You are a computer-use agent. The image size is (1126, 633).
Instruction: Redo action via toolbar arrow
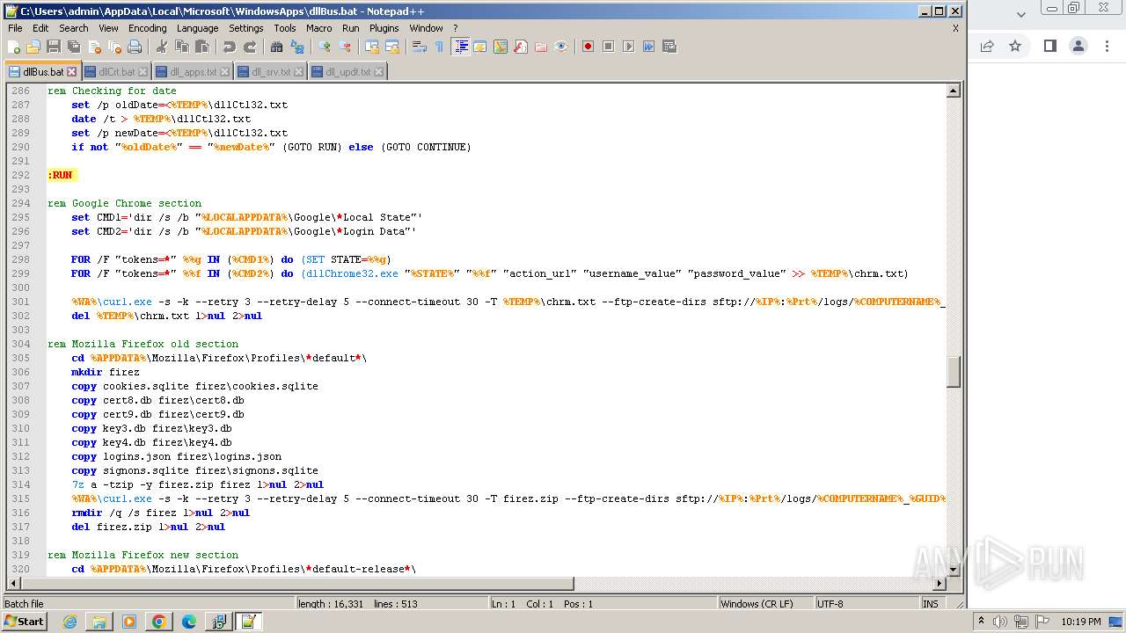click(x=249, y=47)
